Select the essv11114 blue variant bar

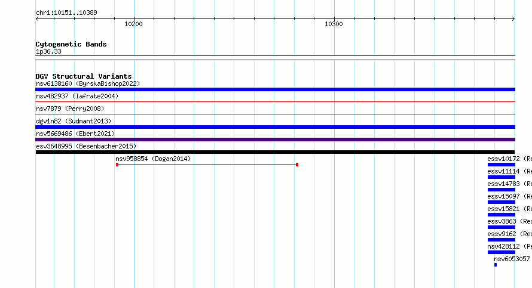(x=502, y=177)
